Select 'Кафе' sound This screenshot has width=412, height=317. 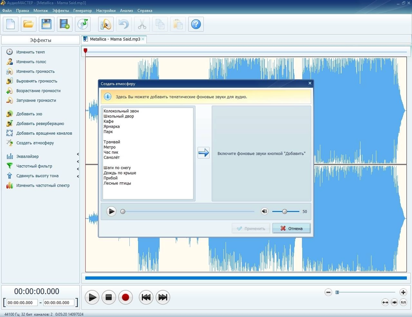pyautogui.click(x=108, y=121)
